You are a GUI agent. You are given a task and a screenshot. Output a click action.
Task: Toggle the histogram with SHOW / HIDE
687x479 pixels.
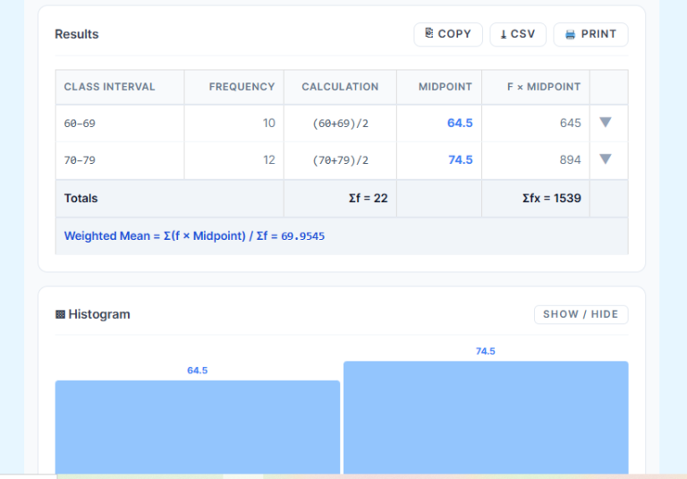tap(581, 314)
